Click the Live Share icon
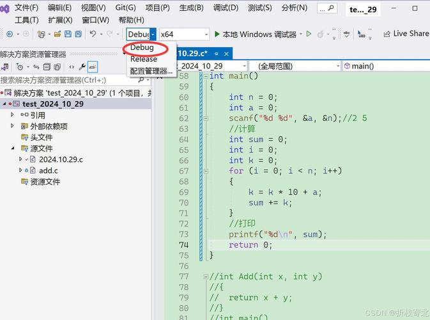Screen dimensions: 430x320 [385, 33]
